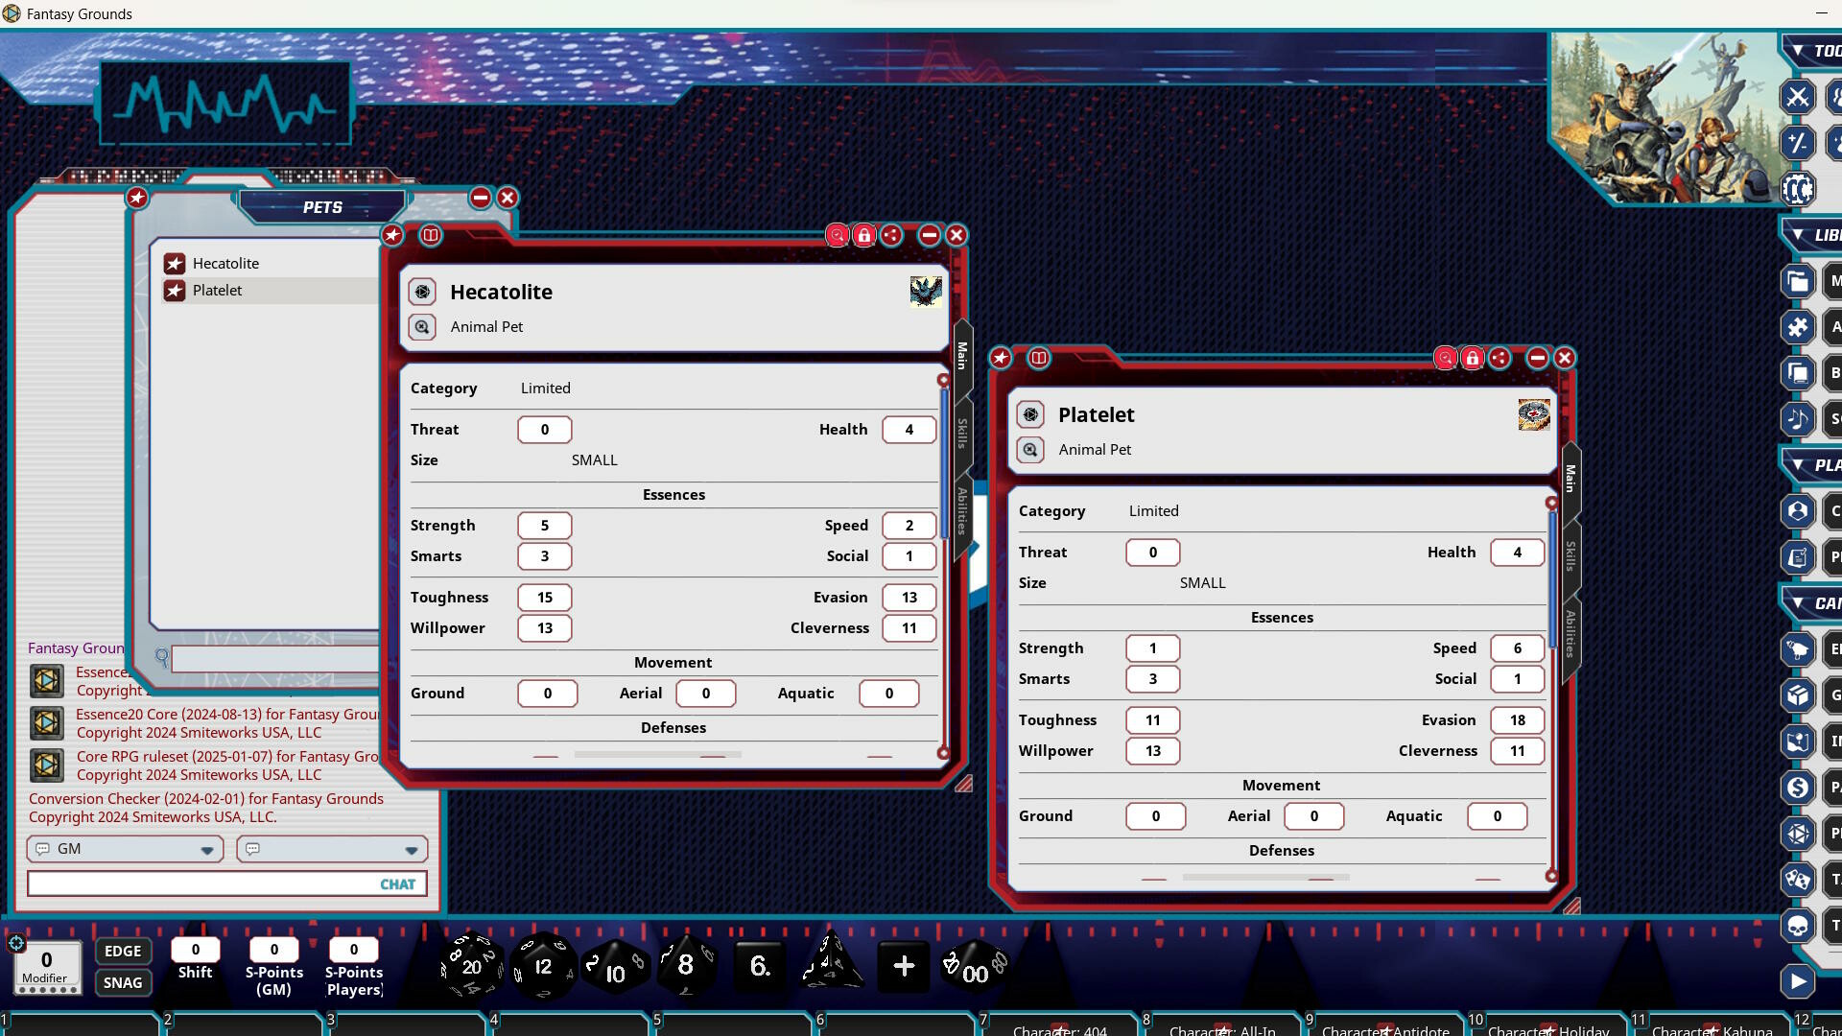Roll the d20 die from the dice tray
The height and width of the screenshot is (1036, 1842).
pyautogui.click(x=471, y=967)
